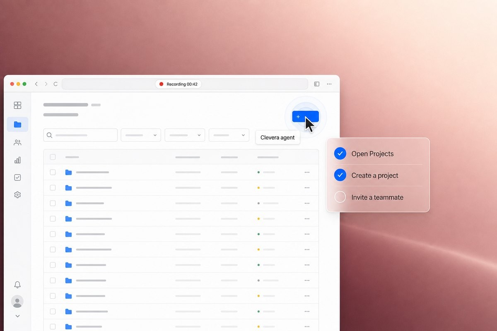Screen dimensions: 497x331
Task: Click the search magnifier icon
Action: click(50, 135)
